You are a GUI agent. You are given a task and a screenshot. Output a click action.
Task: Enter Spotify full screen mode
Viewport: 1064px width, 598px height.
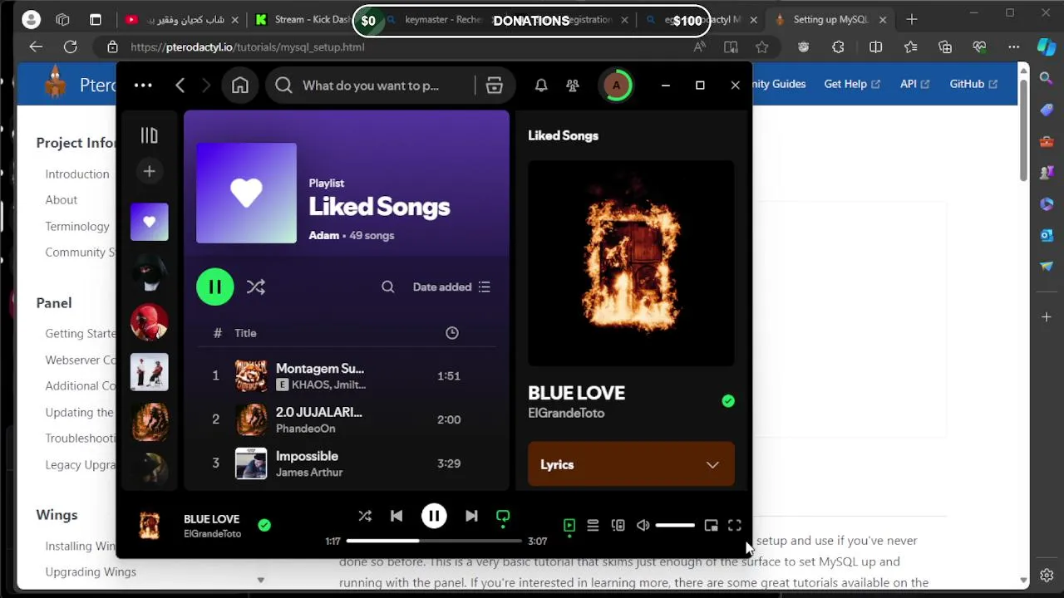(735, 525)
